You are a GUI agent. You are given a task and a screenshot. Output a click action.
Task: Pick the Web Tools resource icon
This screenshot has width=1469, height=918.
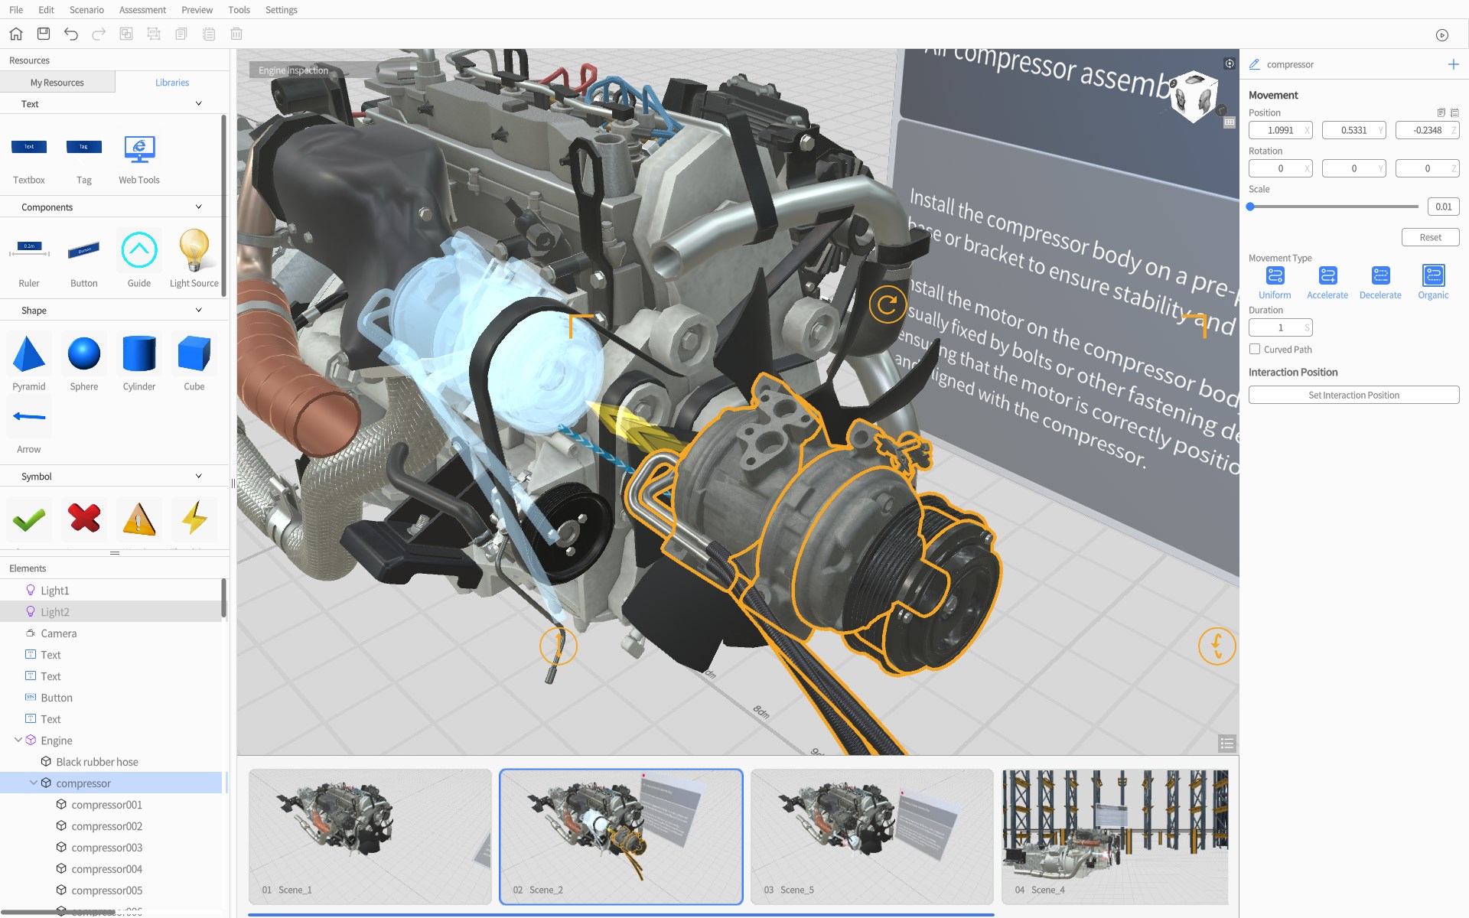139,149
